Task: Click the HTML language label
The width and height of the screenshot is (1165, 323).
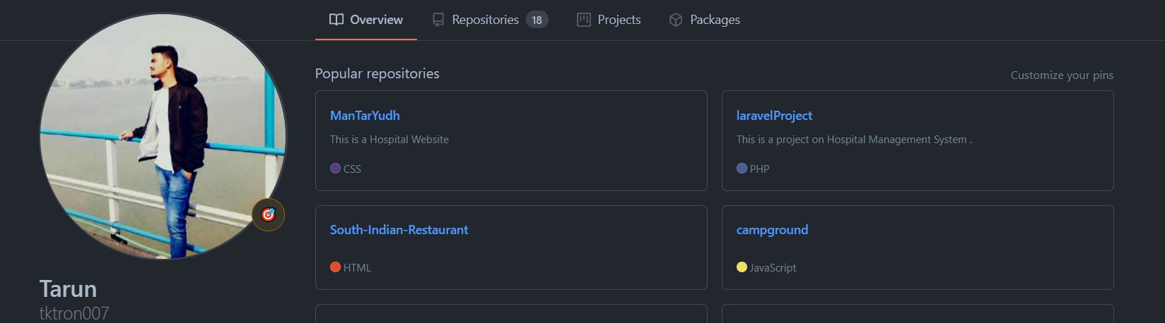Action: pos(357,268)
